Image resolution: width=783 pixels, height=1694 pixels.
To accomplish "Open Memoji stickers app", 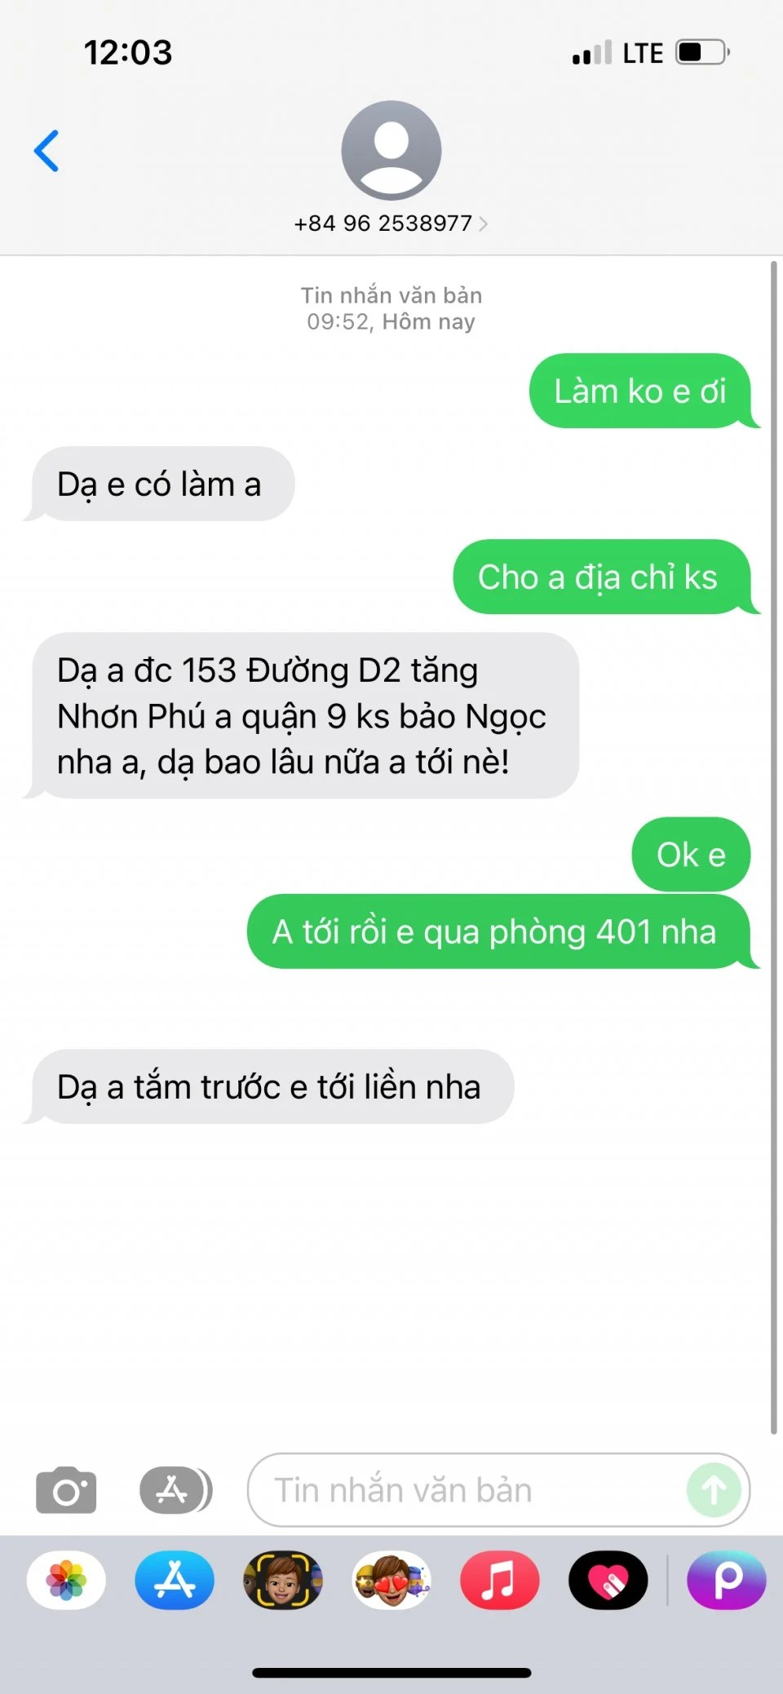I will pos(391,1580).
